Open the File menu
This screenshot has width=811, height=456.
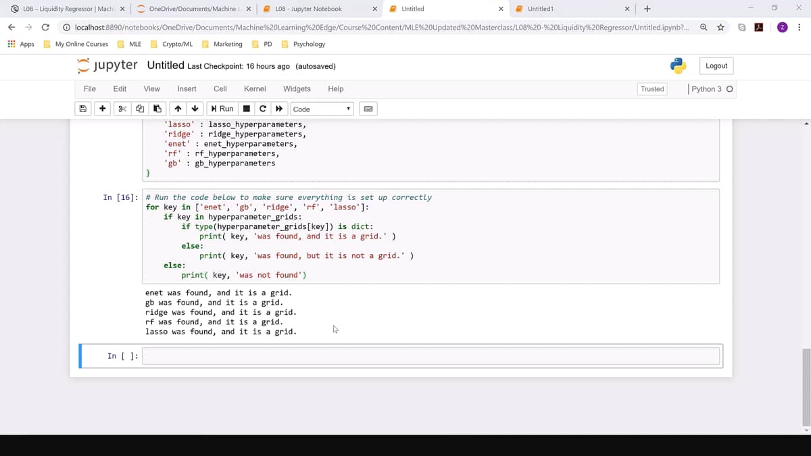click(x=89, y=88)
